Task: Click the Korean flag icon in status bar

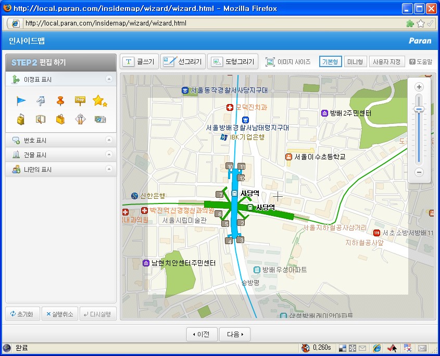Action: tap(407, 348)
